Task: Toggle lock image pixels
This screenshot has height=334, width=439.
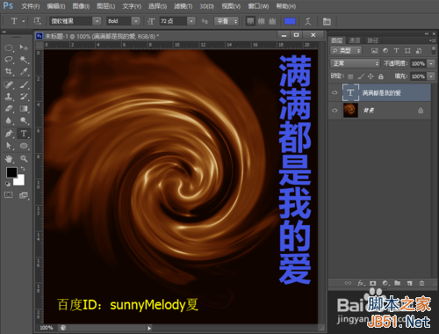Action: 361,76
